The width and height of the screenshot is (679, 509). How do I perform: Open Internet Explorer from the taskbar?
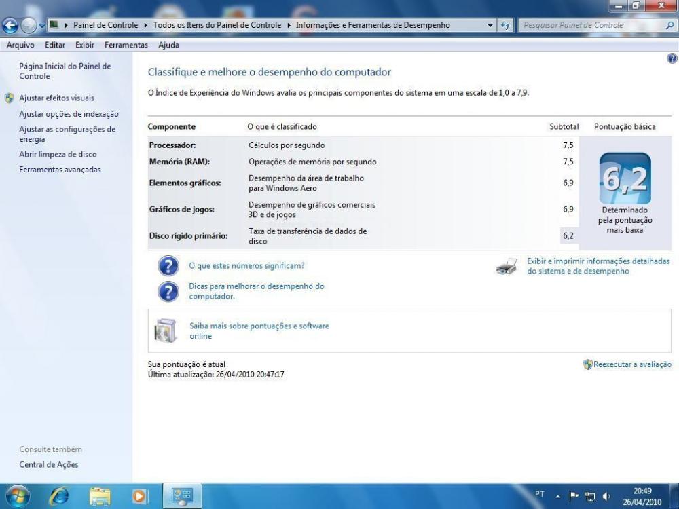tap(58, 496)
